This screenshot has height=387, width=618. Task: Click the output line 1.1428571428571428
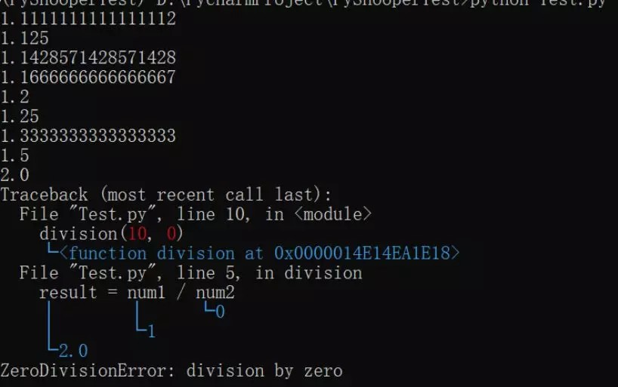88,57
